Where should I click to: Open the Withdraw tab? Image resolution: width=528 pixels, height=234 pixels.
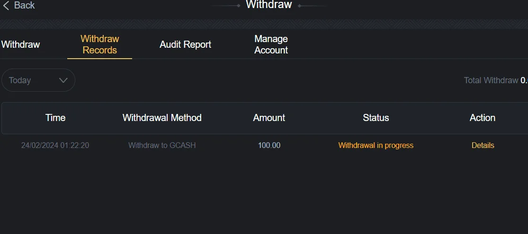20,44
